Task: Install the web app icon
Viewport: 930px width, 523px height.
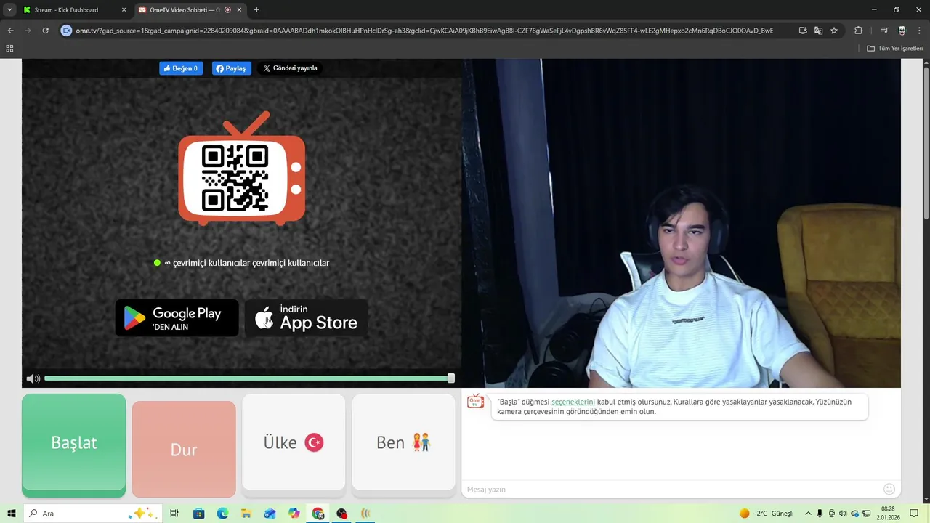Action: (x=803, y=31)
